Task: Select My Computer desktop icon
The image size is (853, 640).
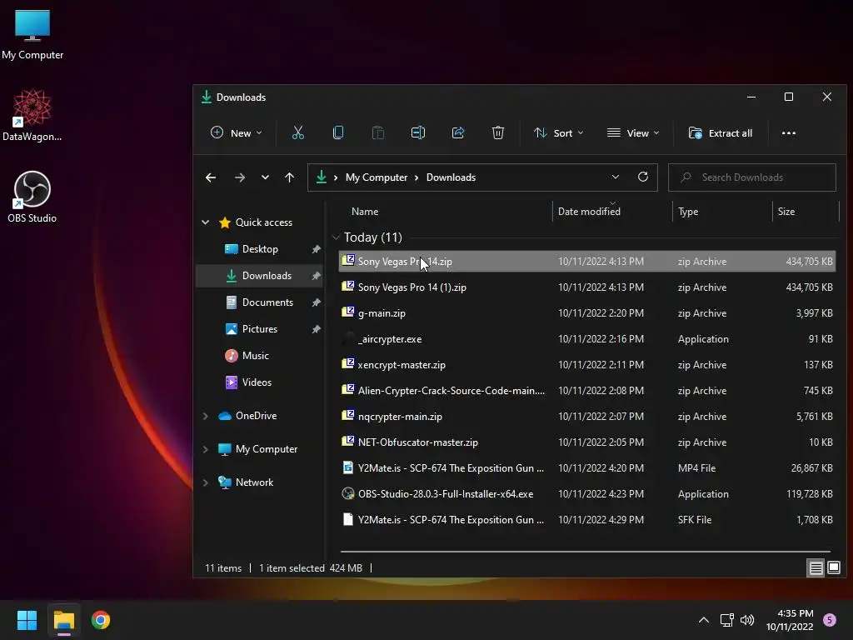Action: click(x=32, y=34)
